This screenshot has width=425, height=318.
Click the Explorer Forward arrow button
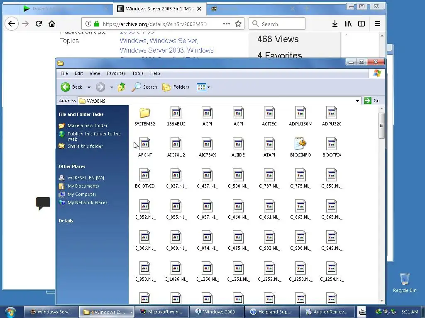coord(100,87)
